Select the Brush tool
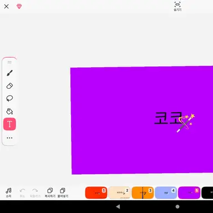Viewport: 213px width, 213px height. tap(9, 73)
